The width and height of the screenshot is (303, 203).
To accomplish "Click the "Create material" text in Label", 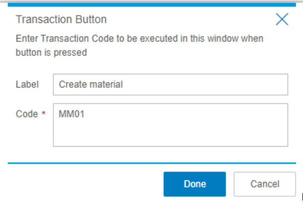I will tap(91, 85).
